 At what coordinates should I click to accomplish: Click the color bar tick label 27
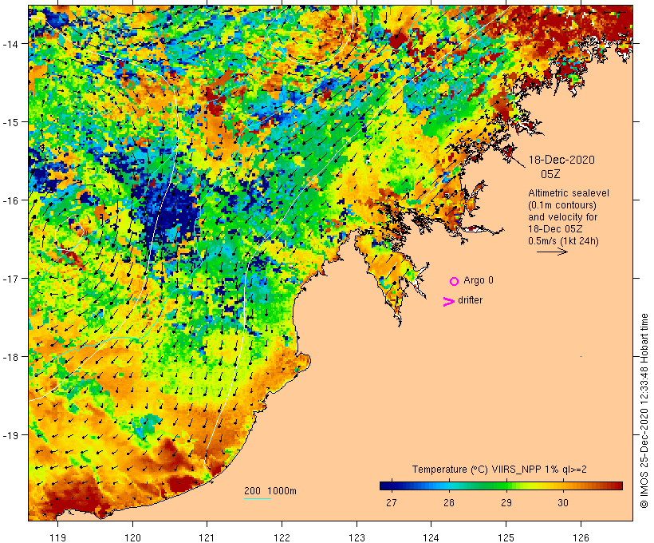392,503
